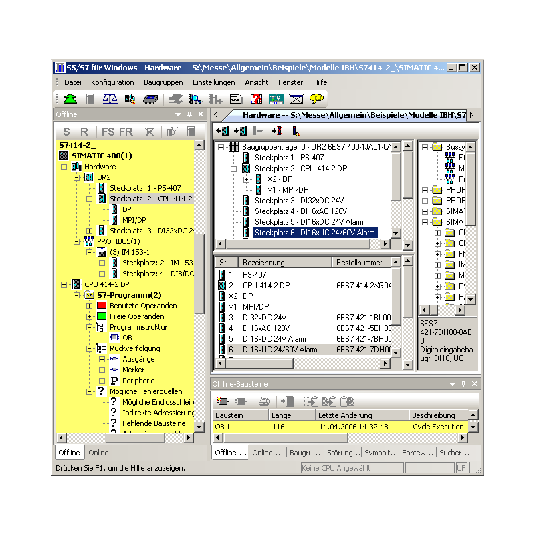
Task: Collapse the CPU 414-2 DP node
Action: pyautogui.click(x=63, y=284)
